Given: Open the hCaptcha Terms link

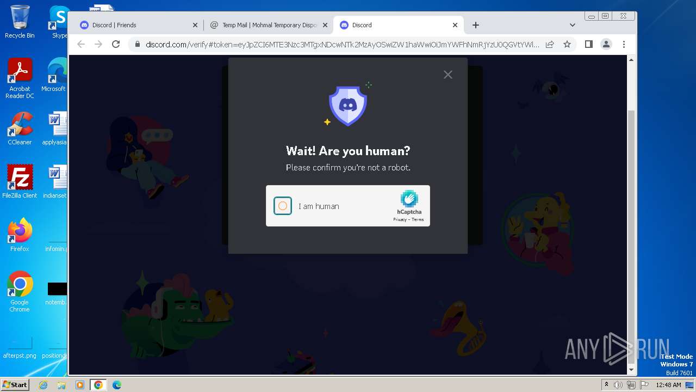Looking at the screenshot, I should point(417,219).
